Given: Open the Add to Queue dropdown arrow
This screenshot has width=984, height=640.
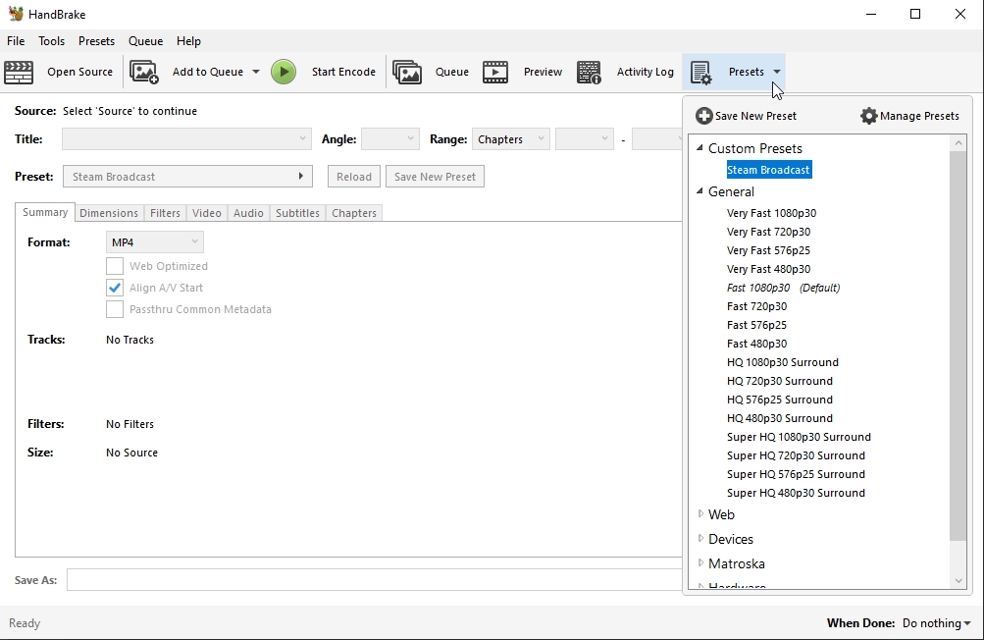Looking at the screenshot, I should (256, 72).
